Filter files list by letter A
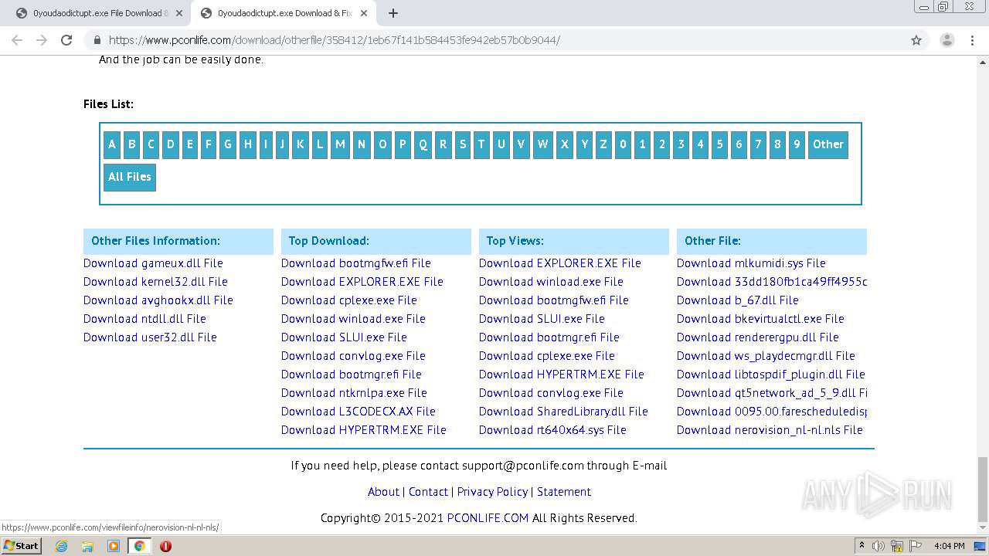The image size is (989, 556). 112,144
